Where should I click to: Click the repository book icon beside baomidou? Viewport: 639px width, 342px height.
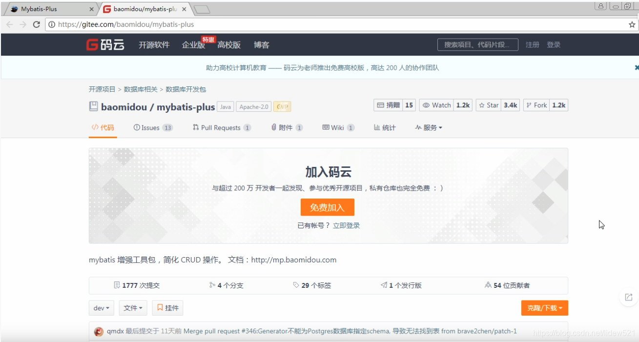point(93,106)
